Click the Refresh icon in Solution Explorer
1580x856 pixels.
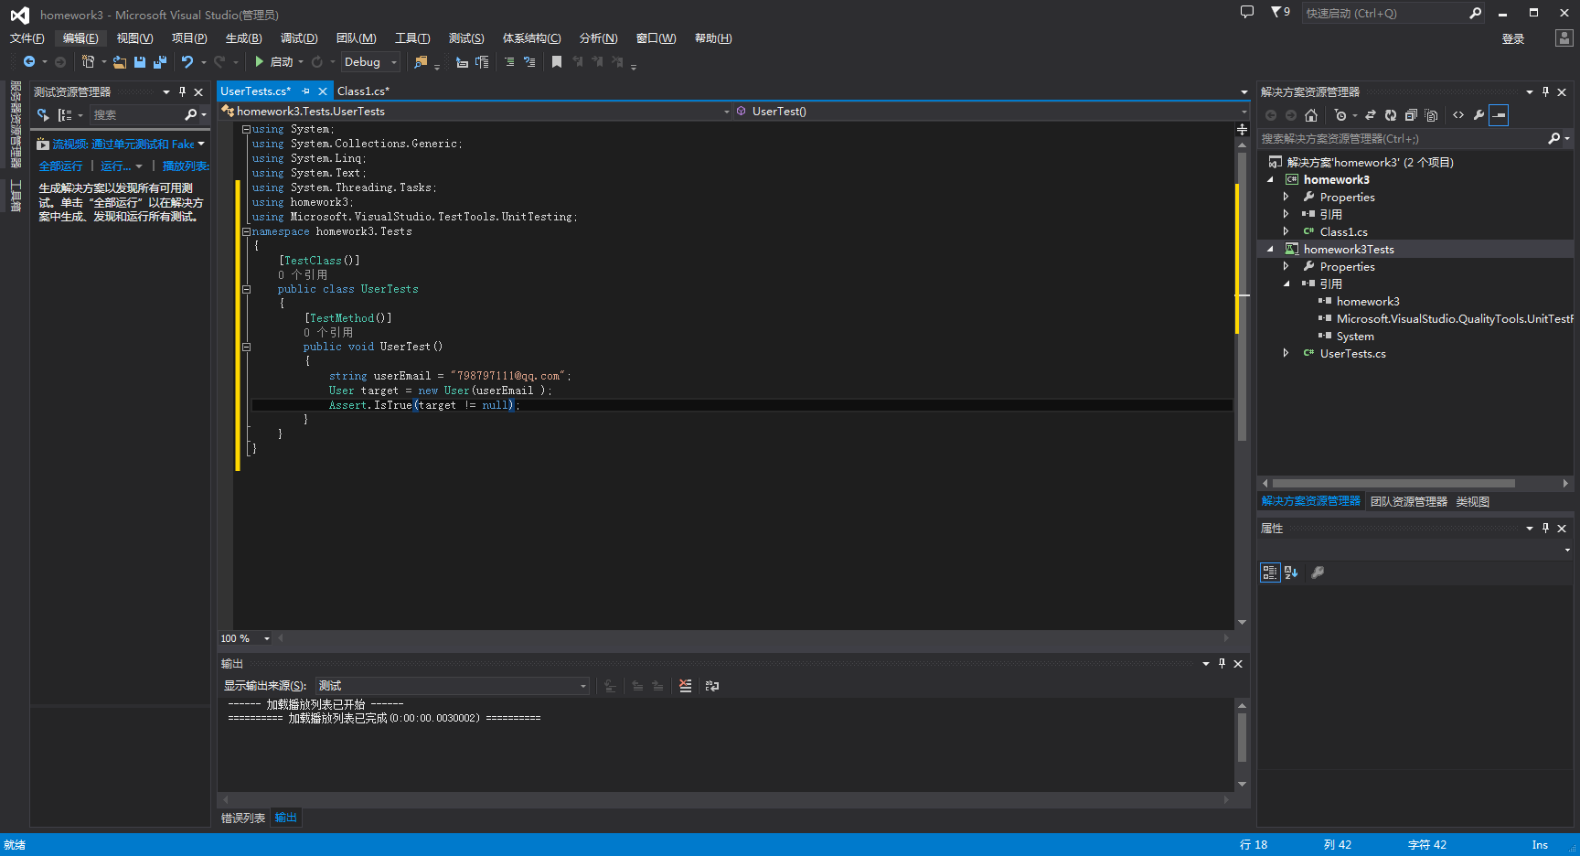point(1391,115)
